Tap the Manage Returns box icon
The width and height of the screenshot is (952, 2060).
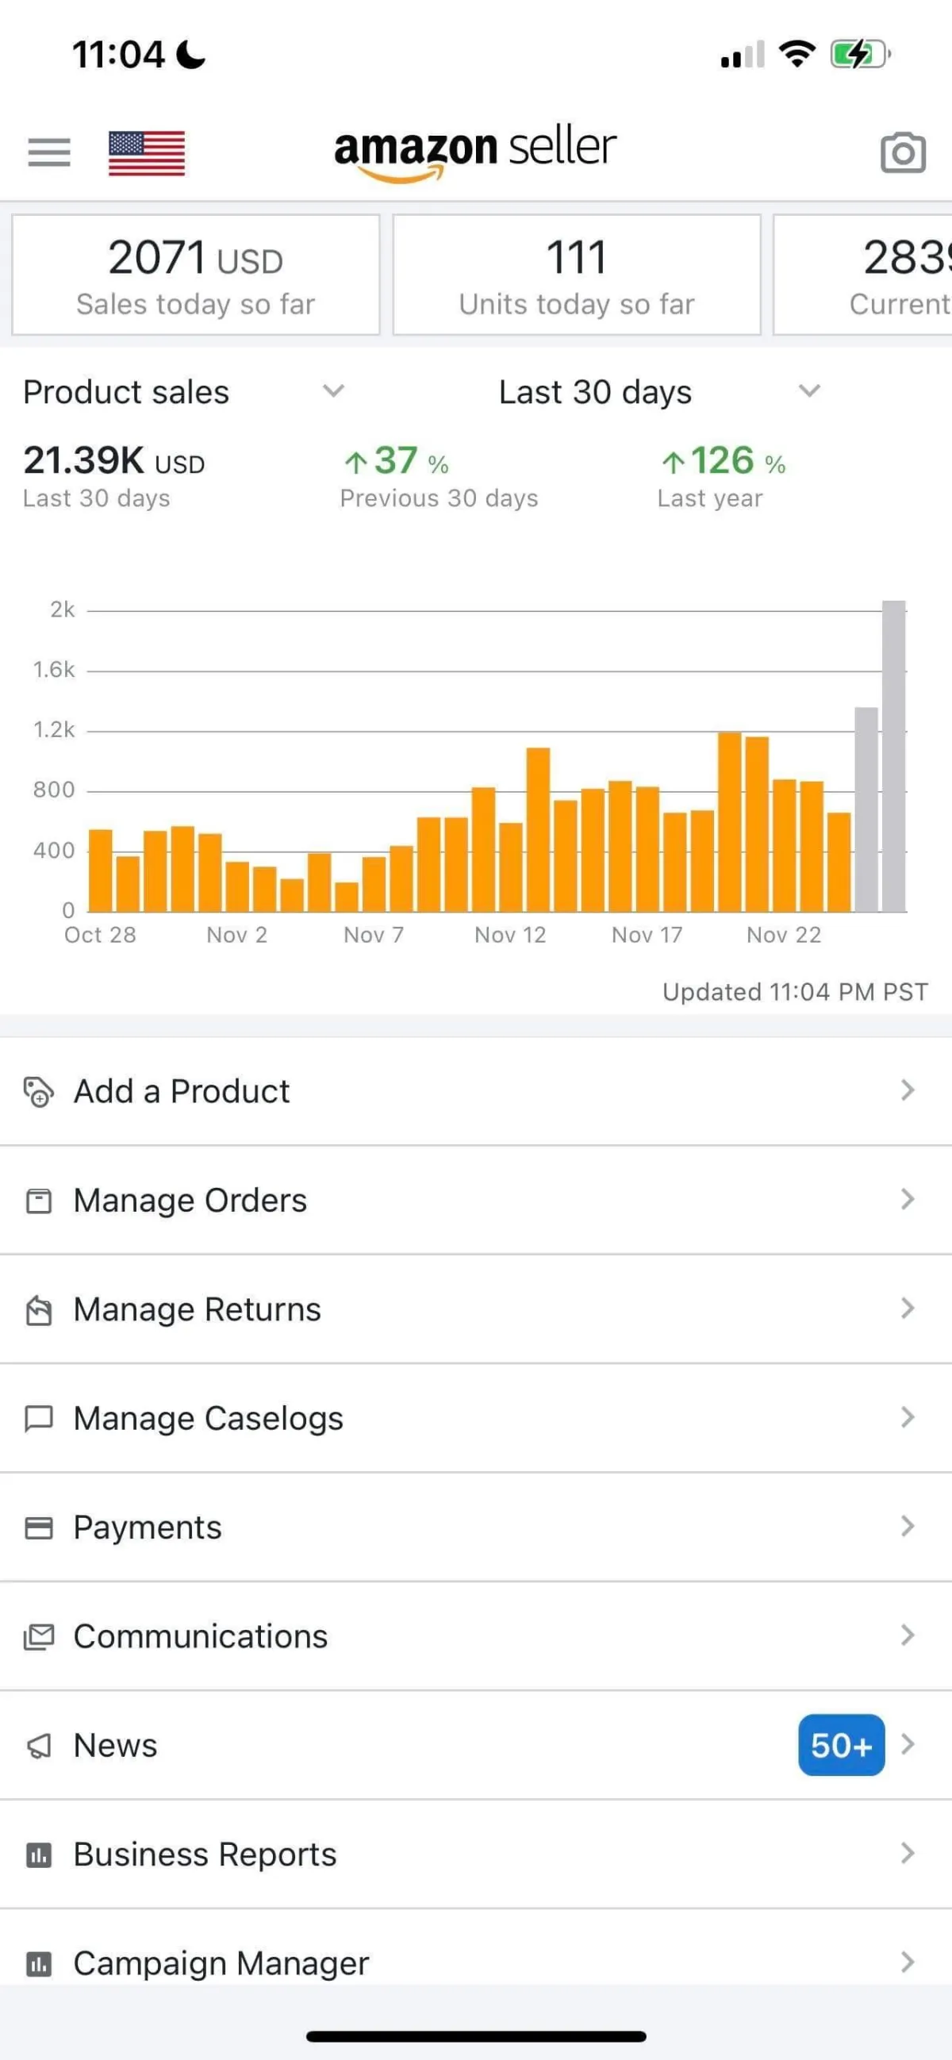pyautogui.click(x=38, y=1310)
